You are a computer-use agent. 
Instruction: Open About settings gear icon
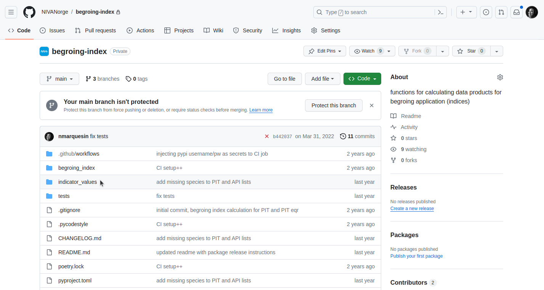pos(500,77)
